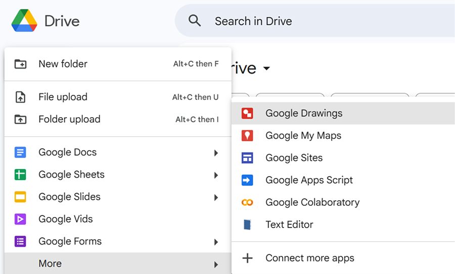Click the yellow Google Slides icon
Image resolution: width=455 pixels, height=274 pixels.
[20, 197]
